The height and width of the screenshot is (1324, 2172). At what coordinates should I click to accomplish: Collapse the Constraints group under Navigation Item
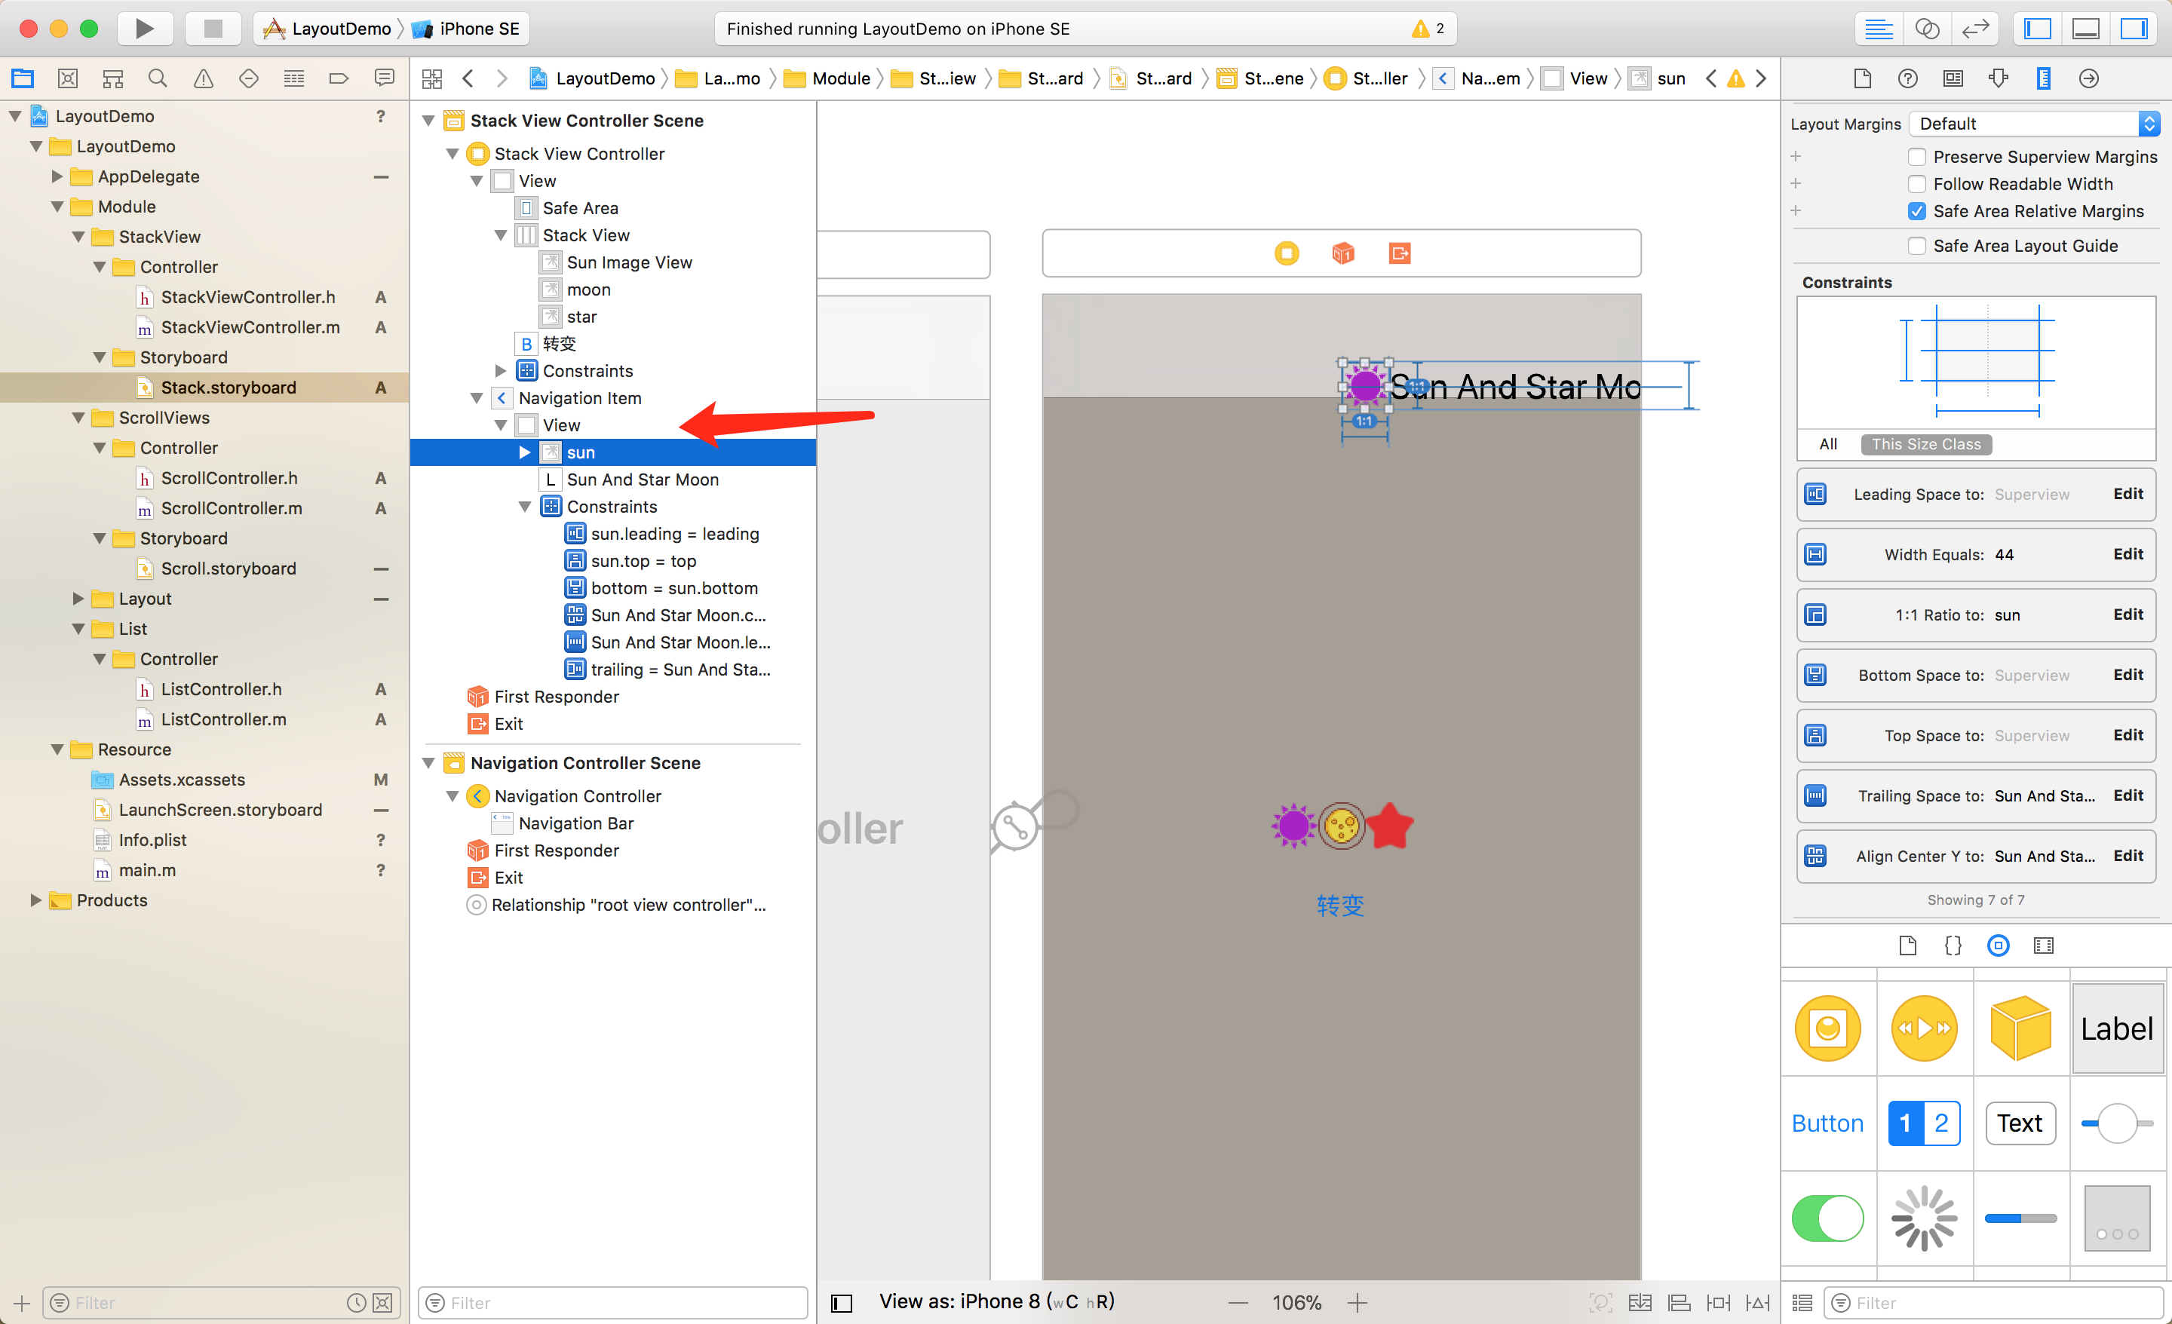click(524, 507)
